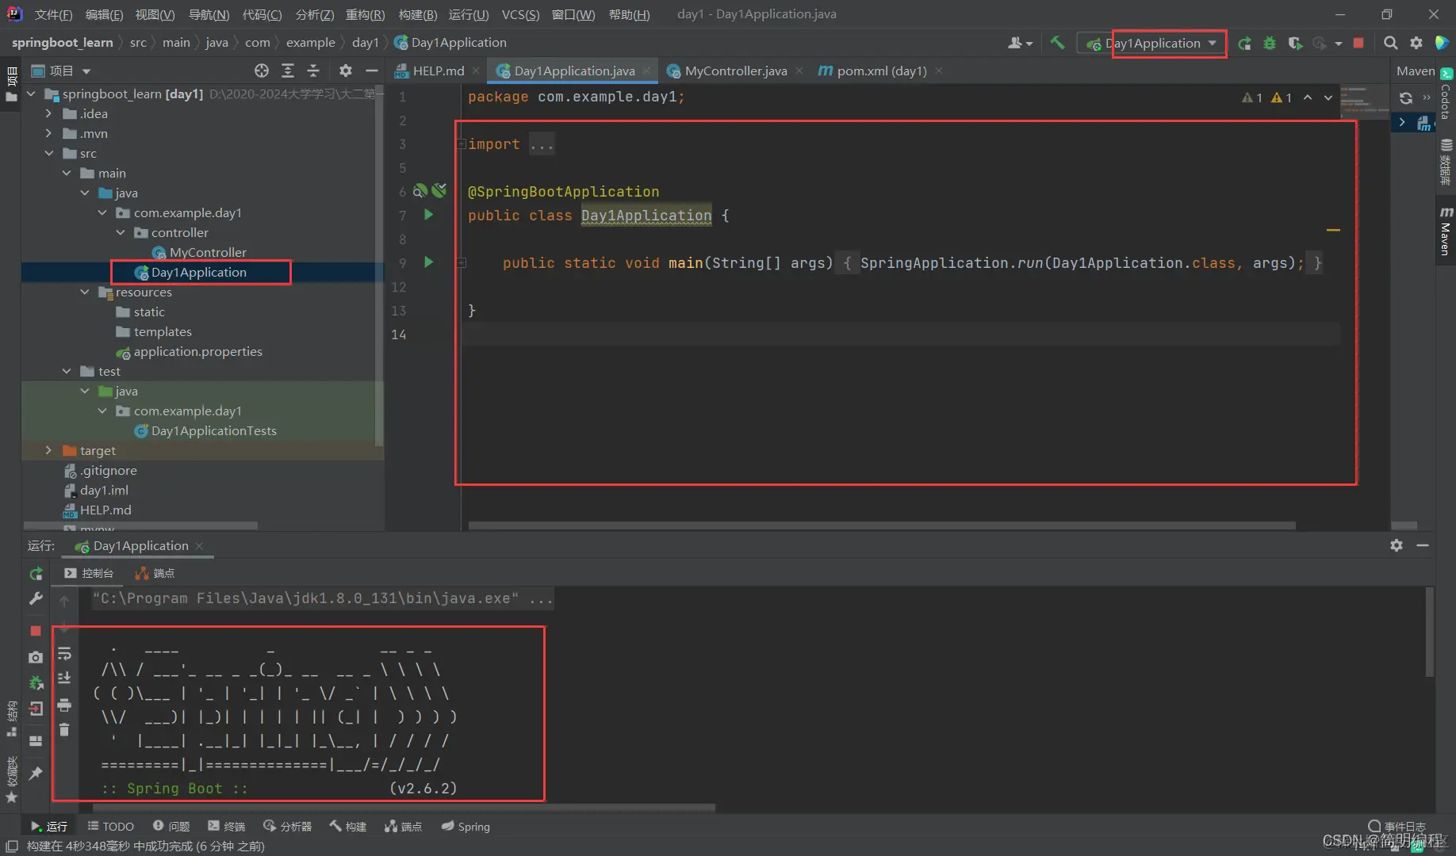The width and height of the screenshot is (1456, 856).
Task: Open the TODO tool window
Action: (x=110, y=826)
